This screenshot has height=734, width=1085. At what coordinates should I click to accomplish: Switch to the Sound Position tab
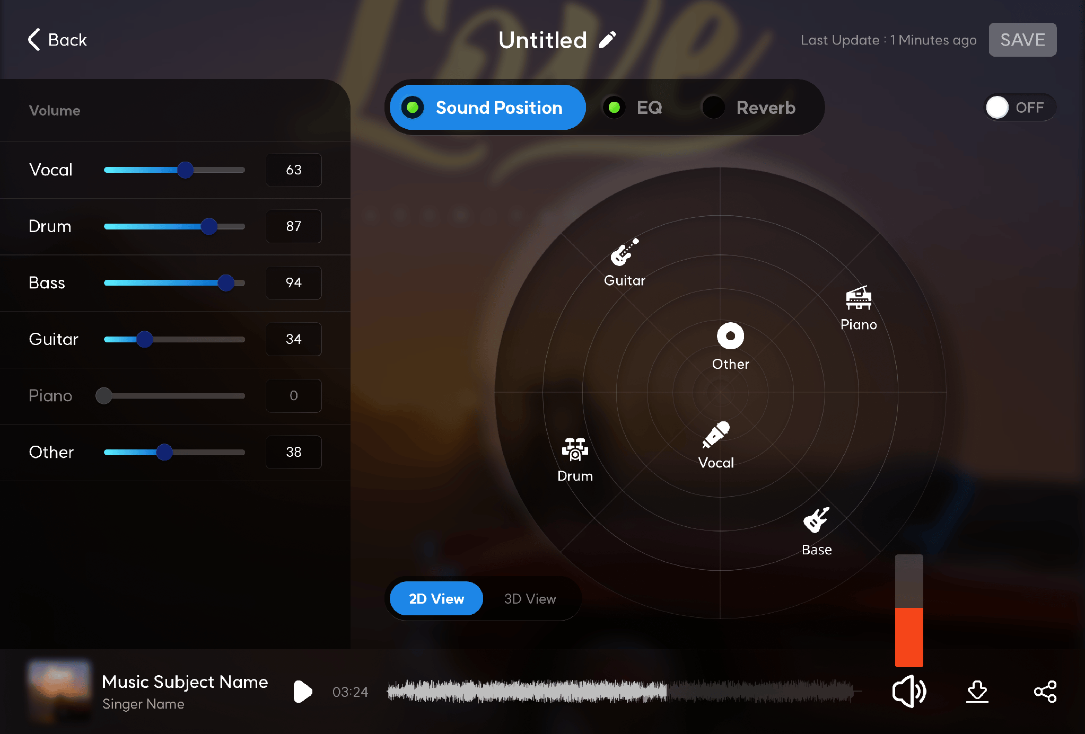click(x=487, y=108)
